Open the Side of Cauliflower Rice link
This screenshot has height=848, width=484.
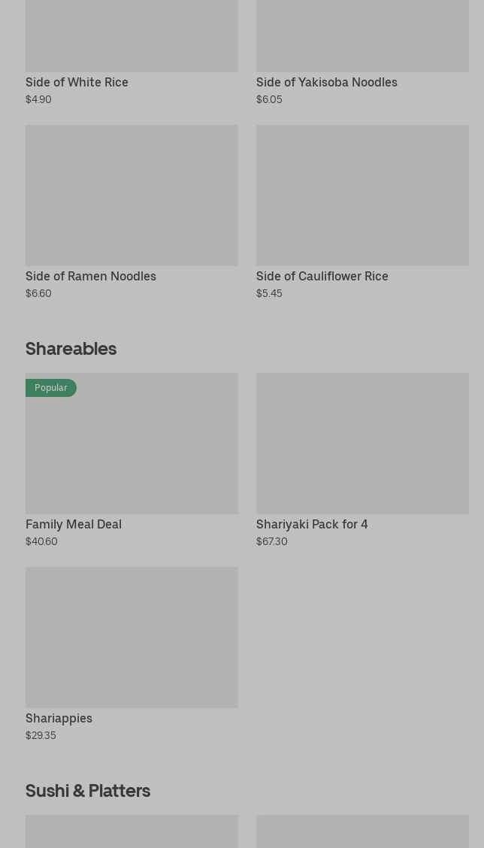(x=322, y=276)
